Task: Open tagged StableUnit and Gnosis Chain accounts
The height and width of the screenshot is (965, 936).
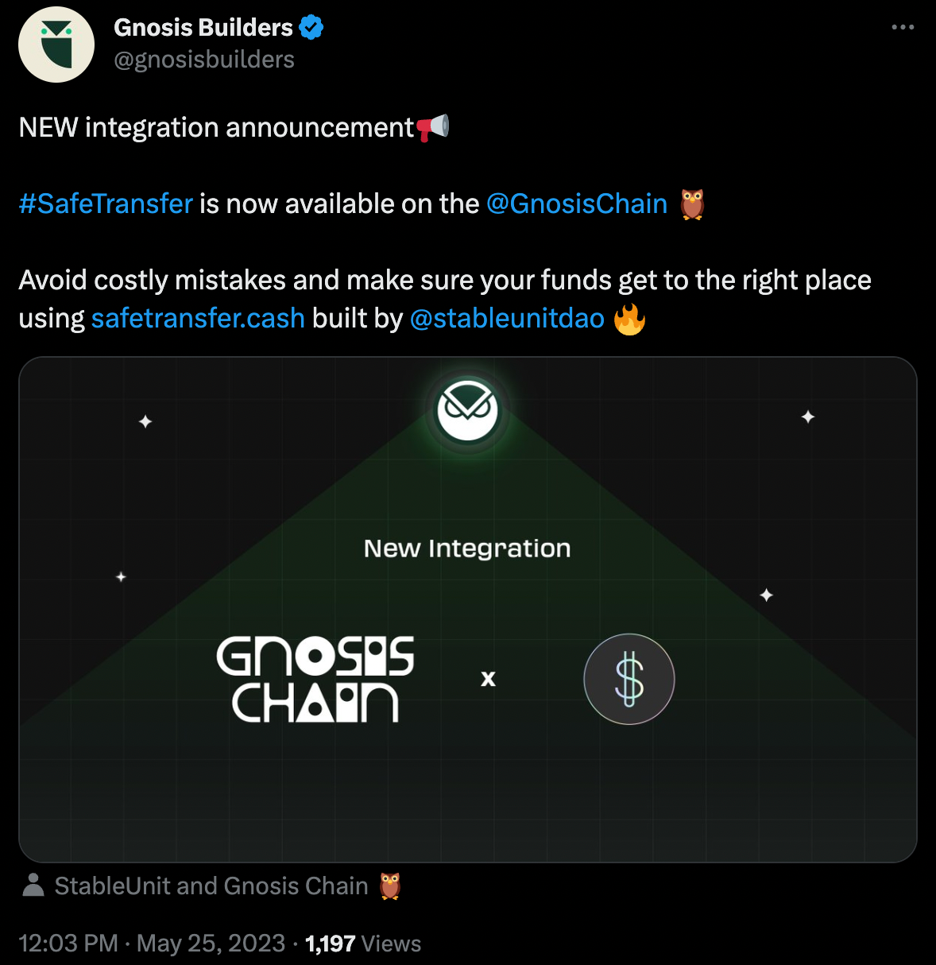Action: coord(211,886)
